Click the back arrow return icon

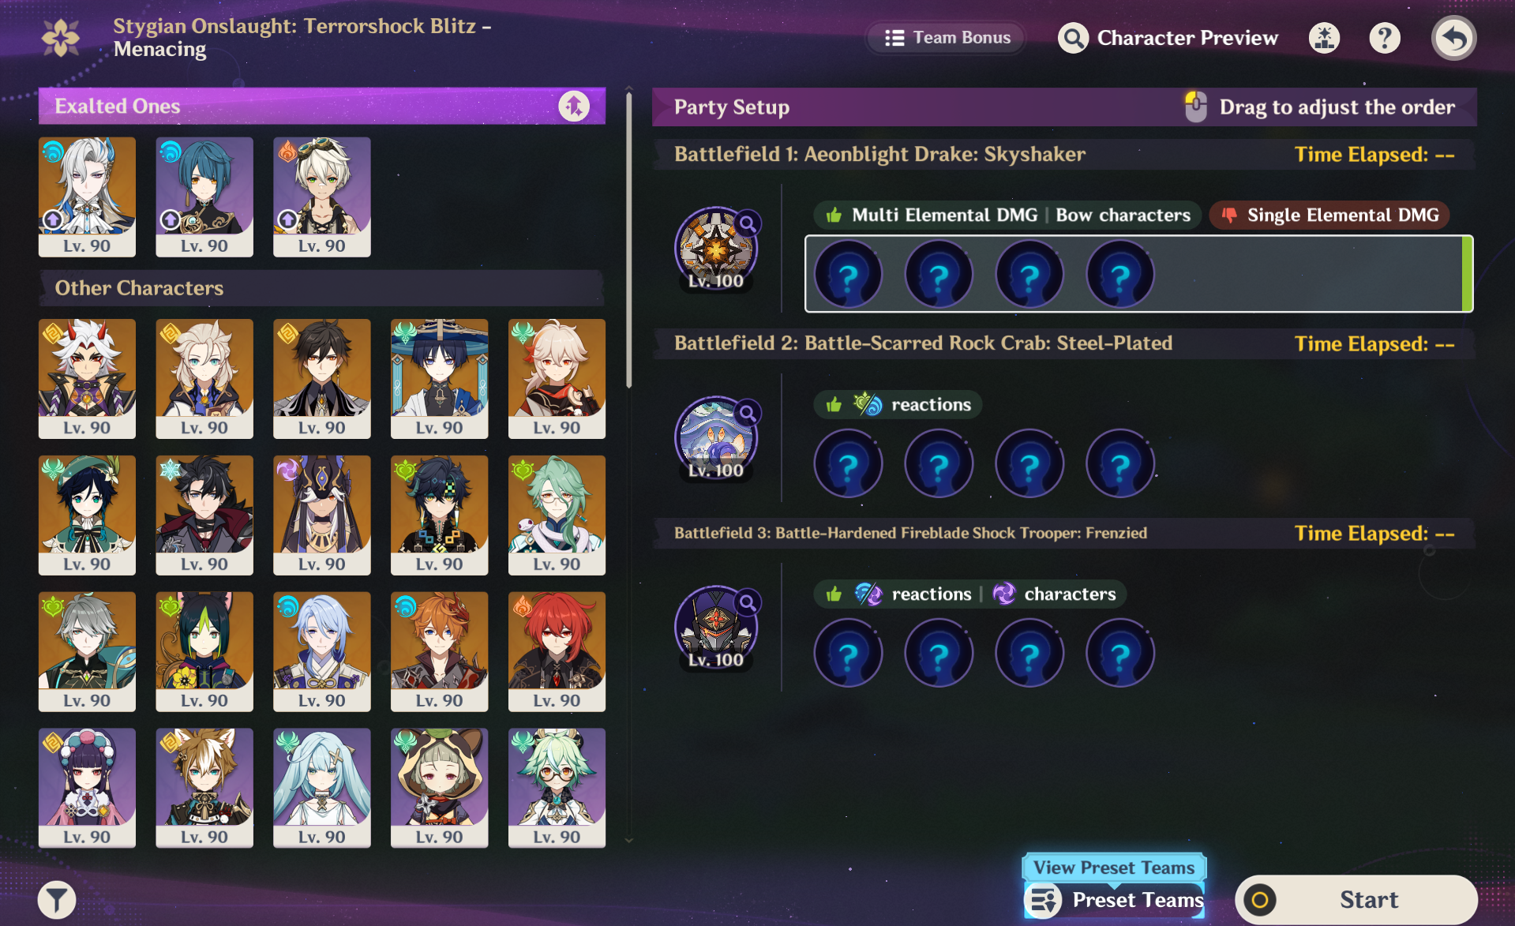click(x=1453, y=38)
